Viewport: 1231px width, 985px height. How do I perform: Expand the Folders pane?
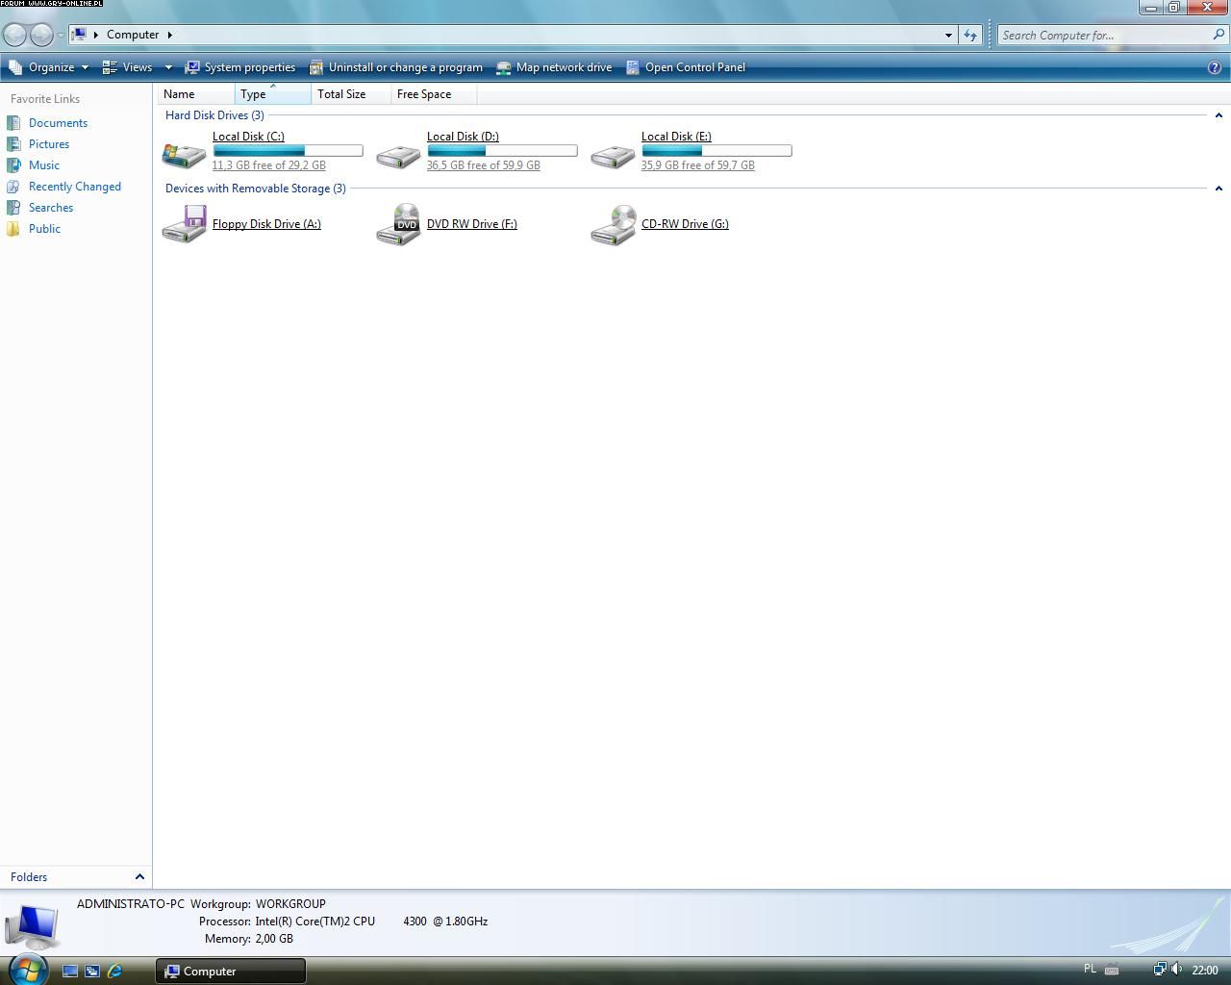point(139,877)
